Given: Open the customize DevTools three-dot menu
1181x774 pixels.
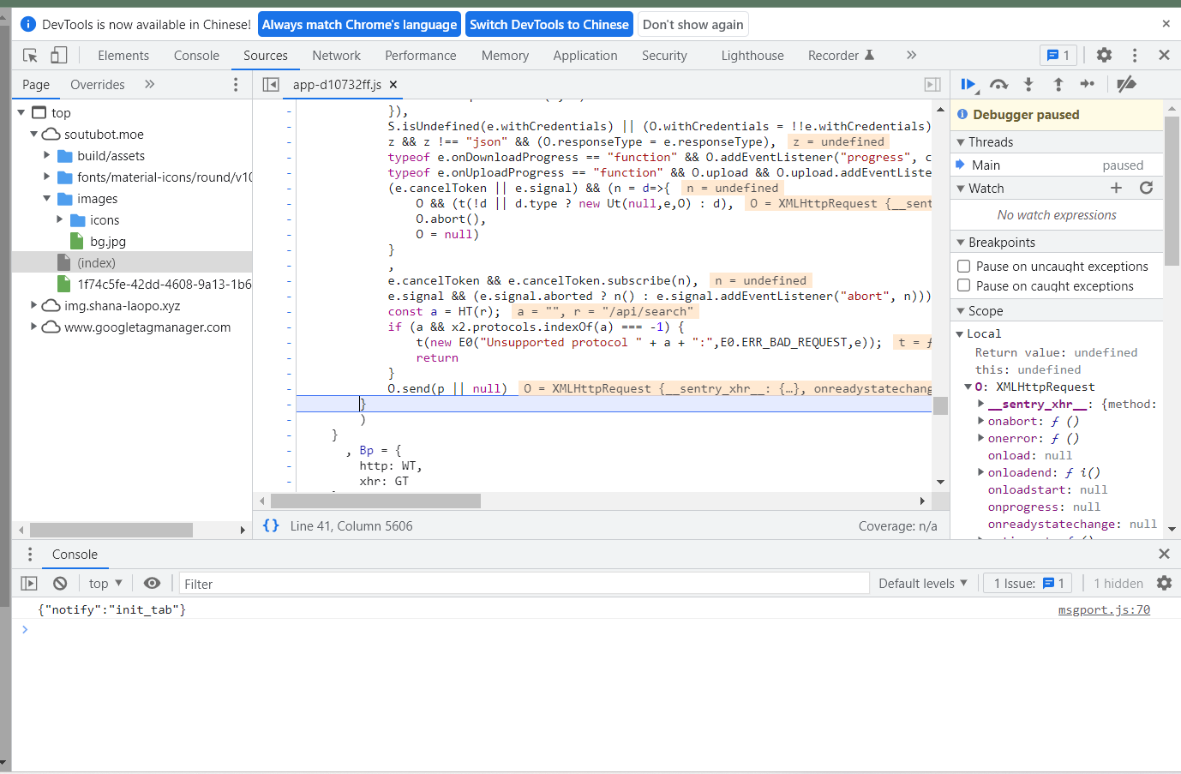Looking at the screenshot, I should 1135,55.
